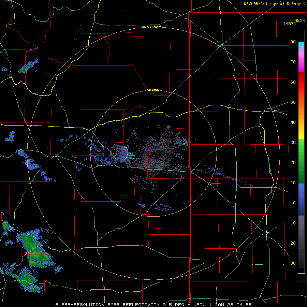
Task: Click the red band of the color scale
Action: click(301, 82)
